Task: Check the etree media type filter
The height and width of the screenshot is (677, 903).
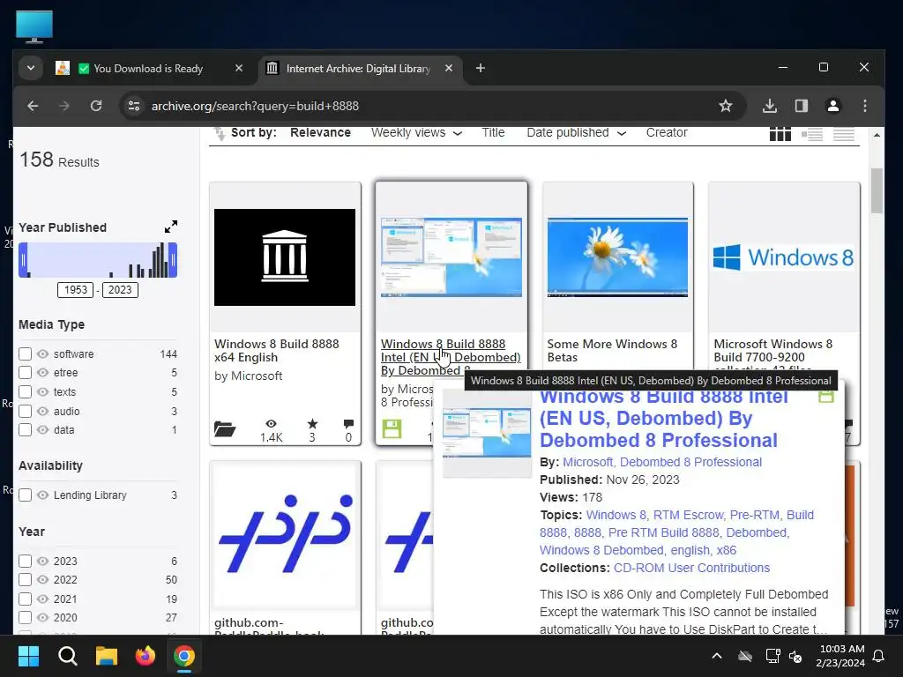Action: (25, 373)
